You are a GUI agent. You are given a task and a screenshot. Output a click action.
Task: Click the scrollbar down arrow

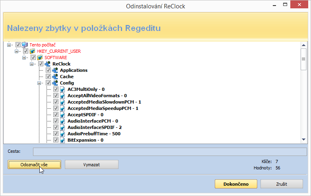coord(303,139)
